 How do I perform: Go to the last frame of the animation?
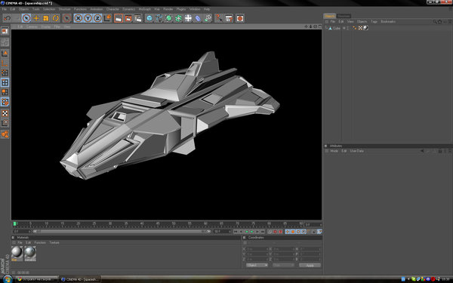pos(262,232)
